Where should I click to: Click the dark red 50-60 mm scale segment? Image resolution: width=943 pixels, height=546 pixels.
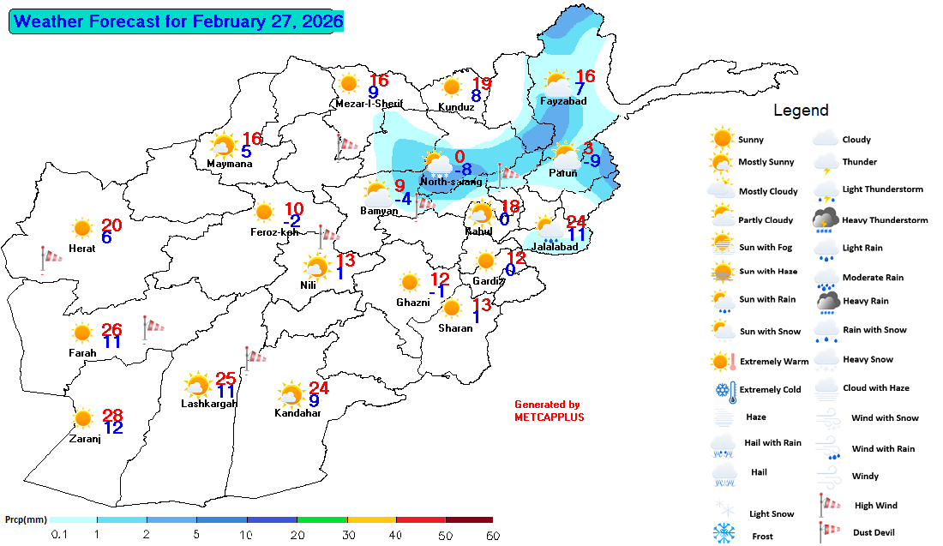[x=469, y=519]
